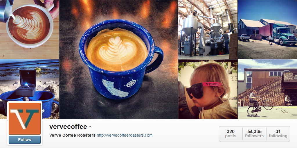This screenshot has width=297, height=148.
Task: Select the vervecoffee username heading
Action: tap(68, 126)
